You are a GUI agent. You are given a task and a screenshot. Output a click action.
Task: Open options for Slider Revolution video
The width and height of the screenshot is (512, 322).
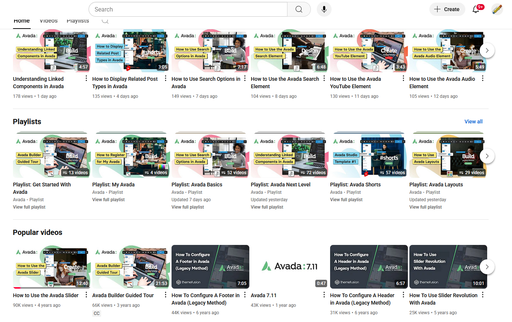[483, 295]
